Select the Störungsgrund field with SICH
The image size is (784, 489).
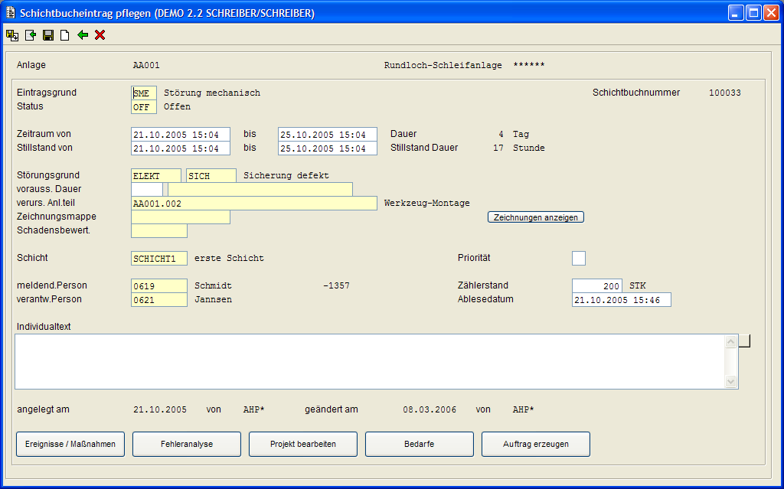211,176
